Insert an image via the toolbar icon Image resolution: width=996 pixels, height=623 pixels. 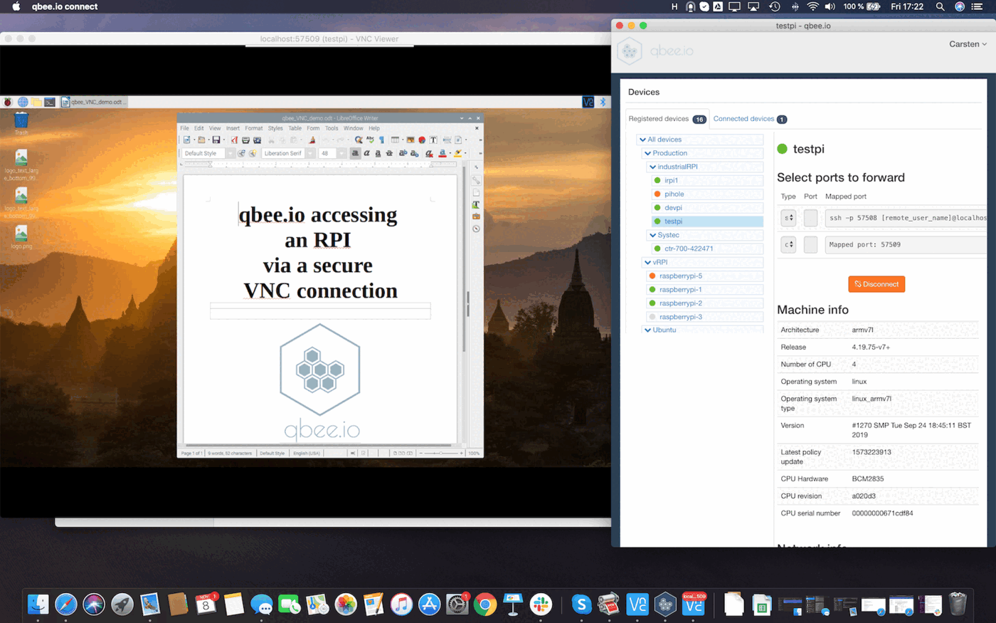point(411,141)
